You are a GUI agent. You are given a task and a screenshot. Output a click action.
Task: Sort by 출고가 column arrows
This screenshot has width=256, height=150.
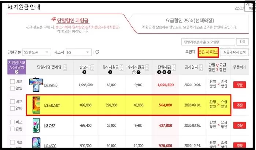tap(92, 67)
